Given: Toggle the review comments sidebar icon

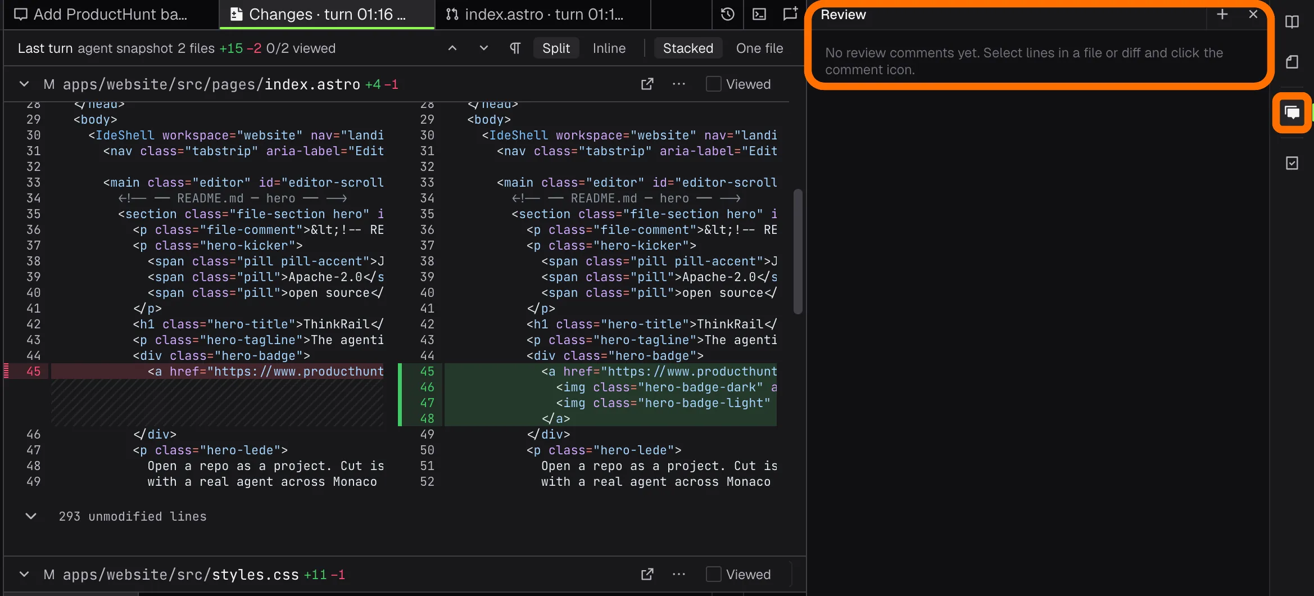Looking at the screenshot, I should coord(1292,113).
